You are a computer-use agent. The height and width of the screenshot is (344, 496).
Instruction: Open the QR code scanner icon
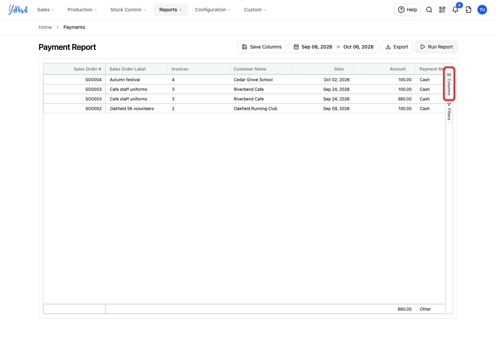[442, 10]
